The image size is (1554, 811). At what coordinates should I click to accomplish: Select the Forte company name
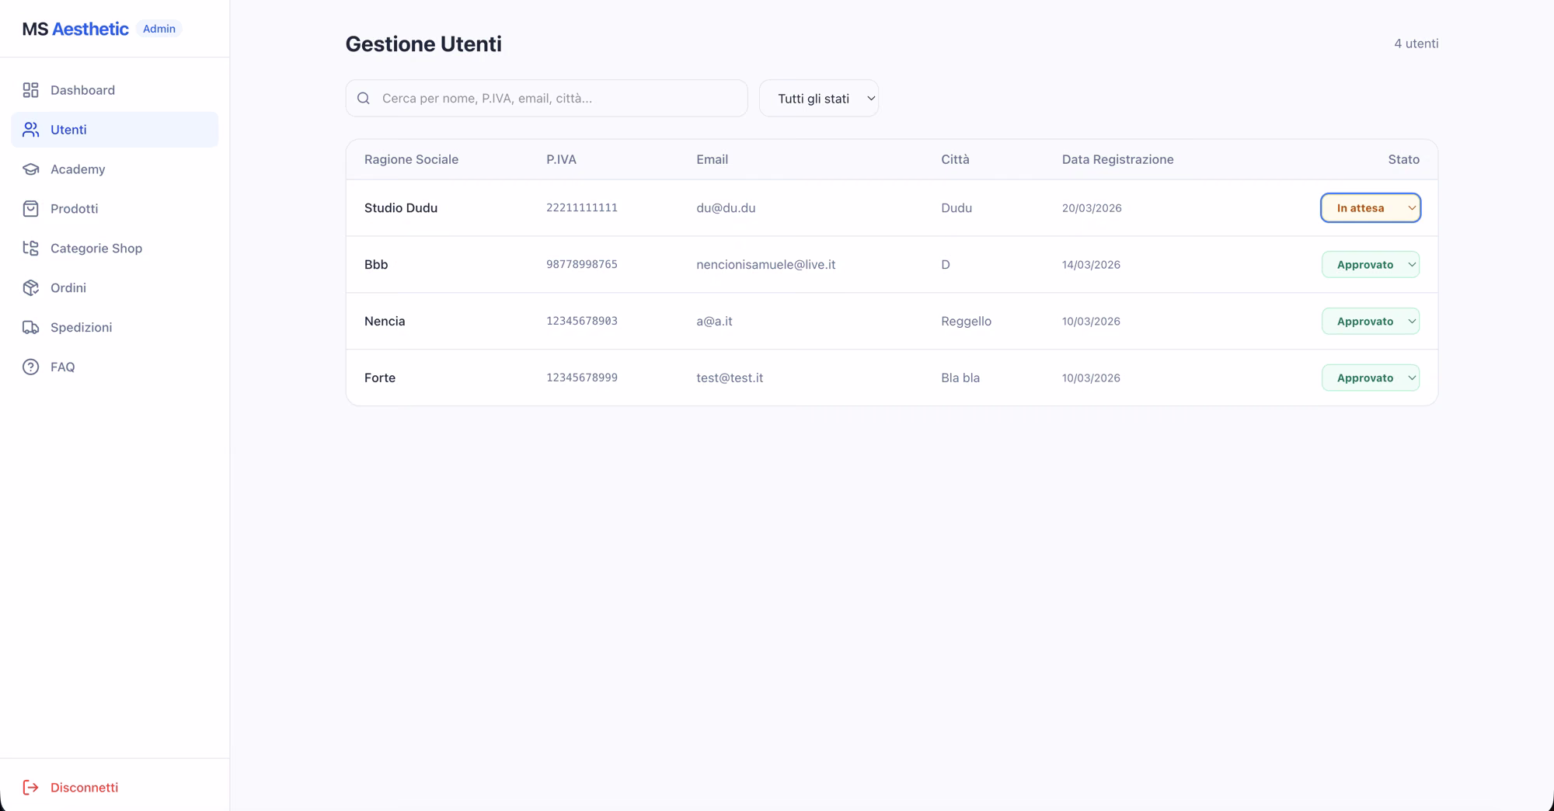click(380, 378)
